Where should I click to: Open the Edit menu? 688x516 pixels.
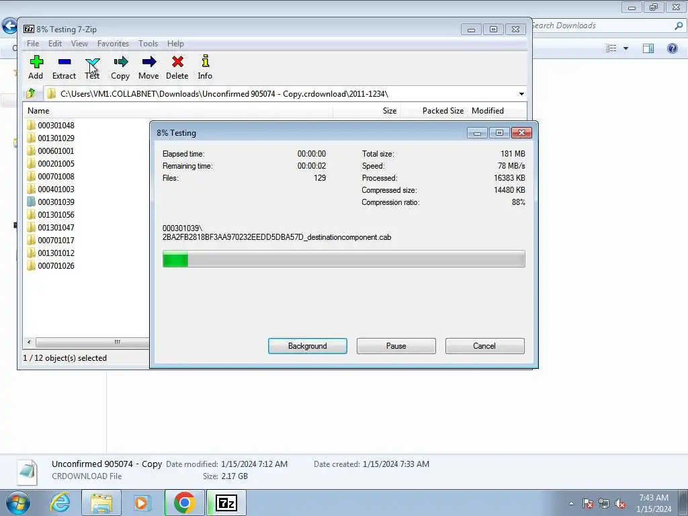pos(55,44)
